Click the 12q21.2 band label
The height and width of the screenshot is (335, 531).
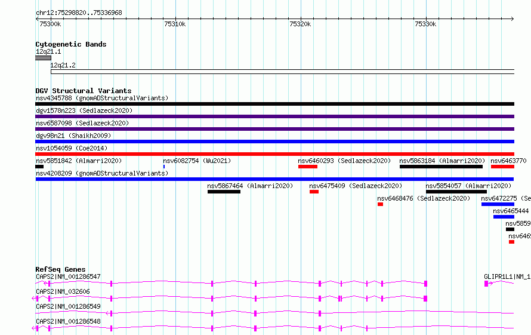point(63,65)
